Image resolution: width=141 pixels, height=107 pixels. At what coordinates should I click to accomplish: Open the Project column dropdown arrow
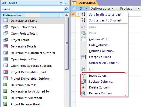click(x=138, y=9)
